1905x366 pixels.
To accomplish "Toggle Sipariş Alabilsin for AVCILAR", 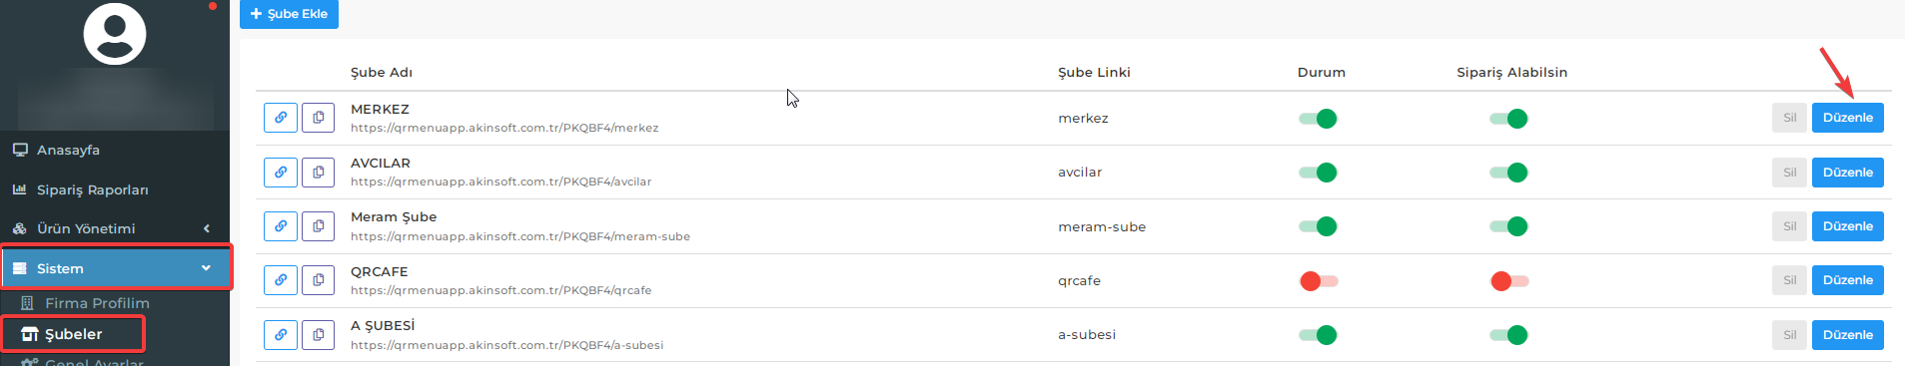I will 1508,173.
